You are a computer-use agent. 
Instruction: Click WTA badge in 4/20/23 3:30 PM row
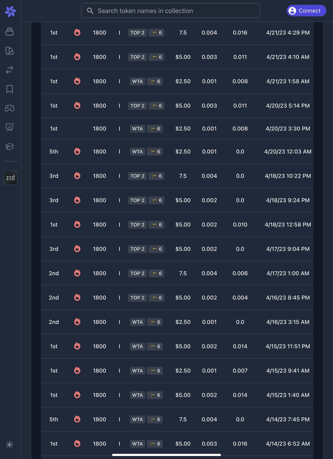pos(137,129)
